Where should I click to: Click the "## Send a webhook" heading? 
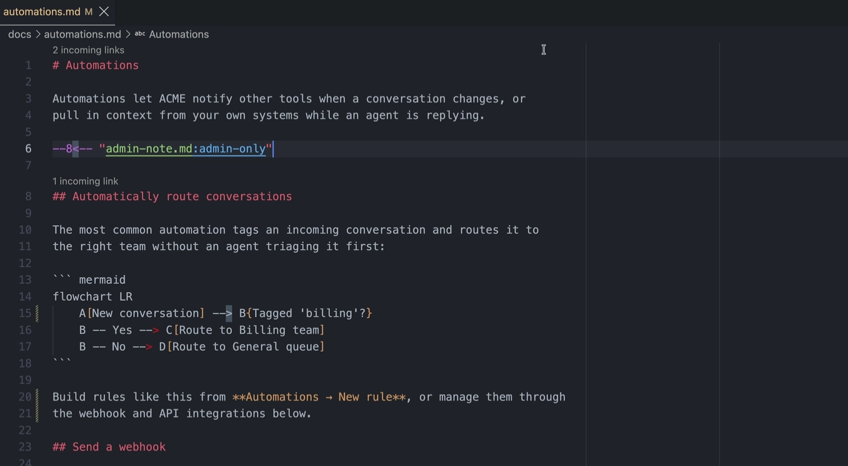(109, 447)
